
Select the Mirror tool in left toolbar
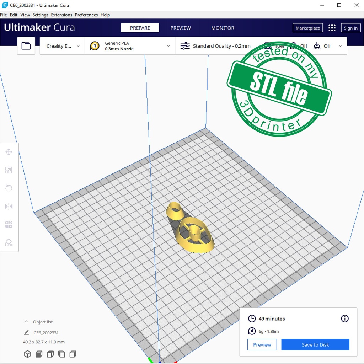coord(9,206)
